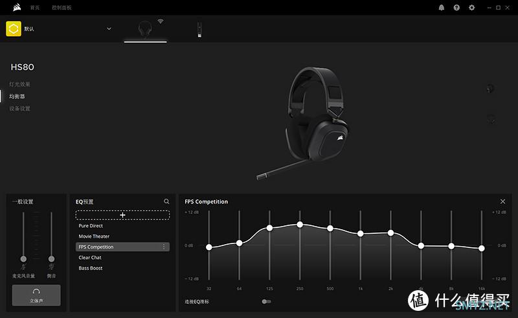Select FPS Competition EQ preset
Image resolution: width=518 pixels, height=318 pixels.
point(122,247)
